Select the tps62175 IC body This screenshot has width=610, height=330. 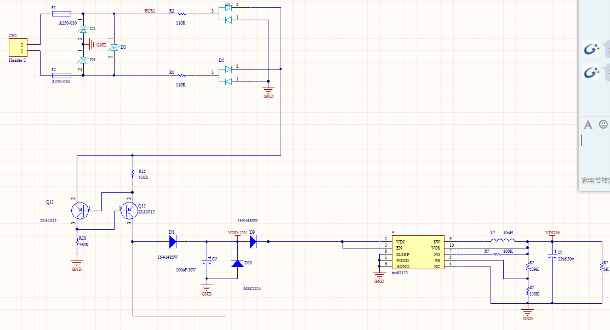pyautogui.click(x=418, y=252)
